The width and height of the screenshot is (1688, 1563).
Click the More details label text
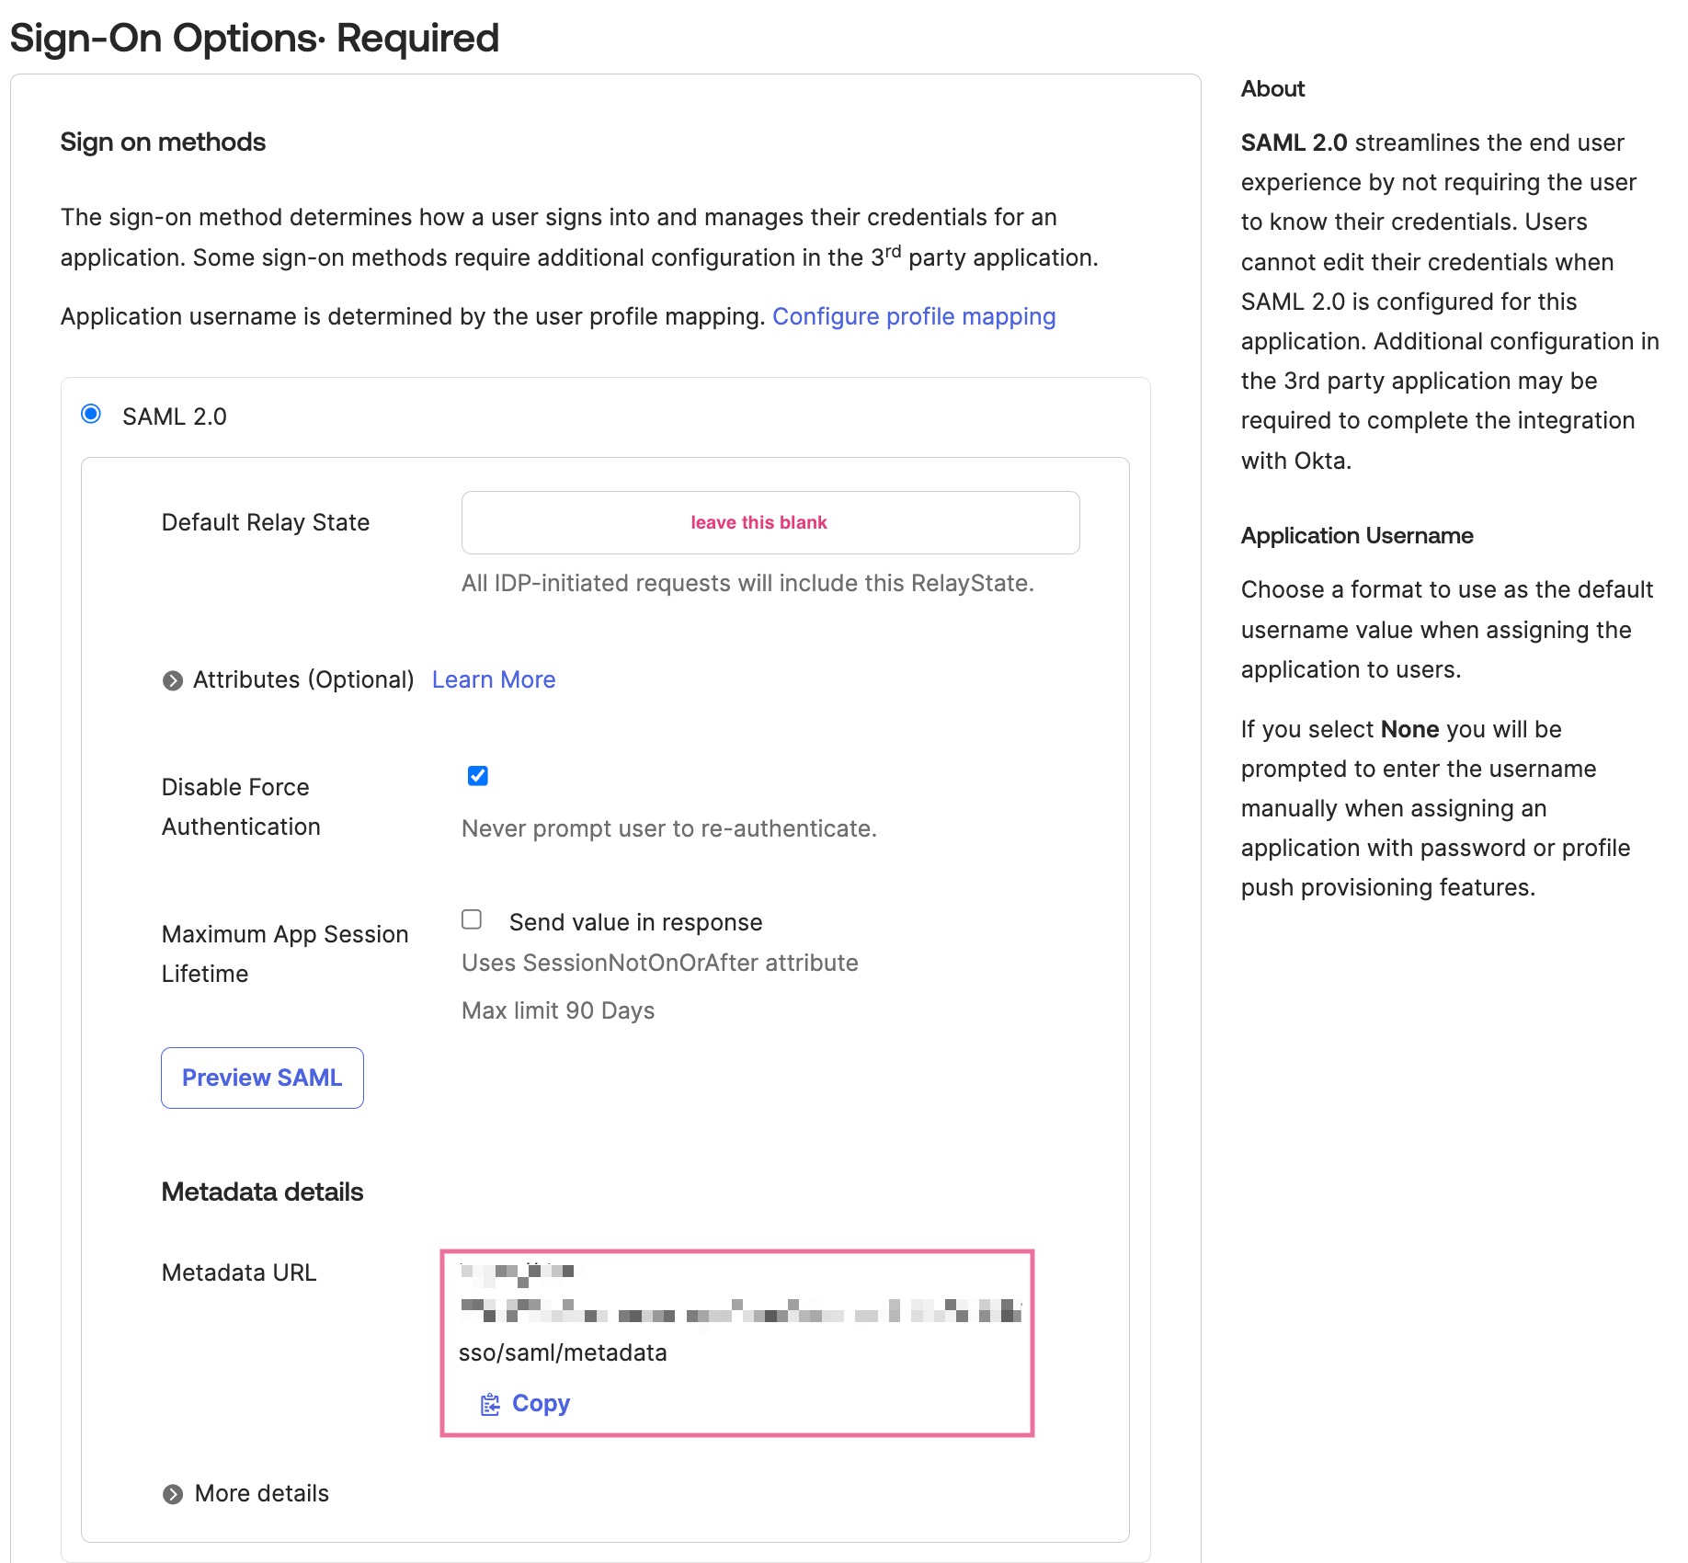point(262,1493)
